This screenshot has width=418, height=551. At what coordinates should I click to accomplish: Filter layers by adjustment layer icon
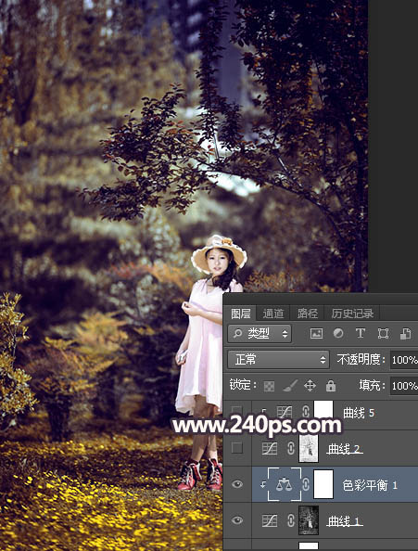tap(338, 333)
